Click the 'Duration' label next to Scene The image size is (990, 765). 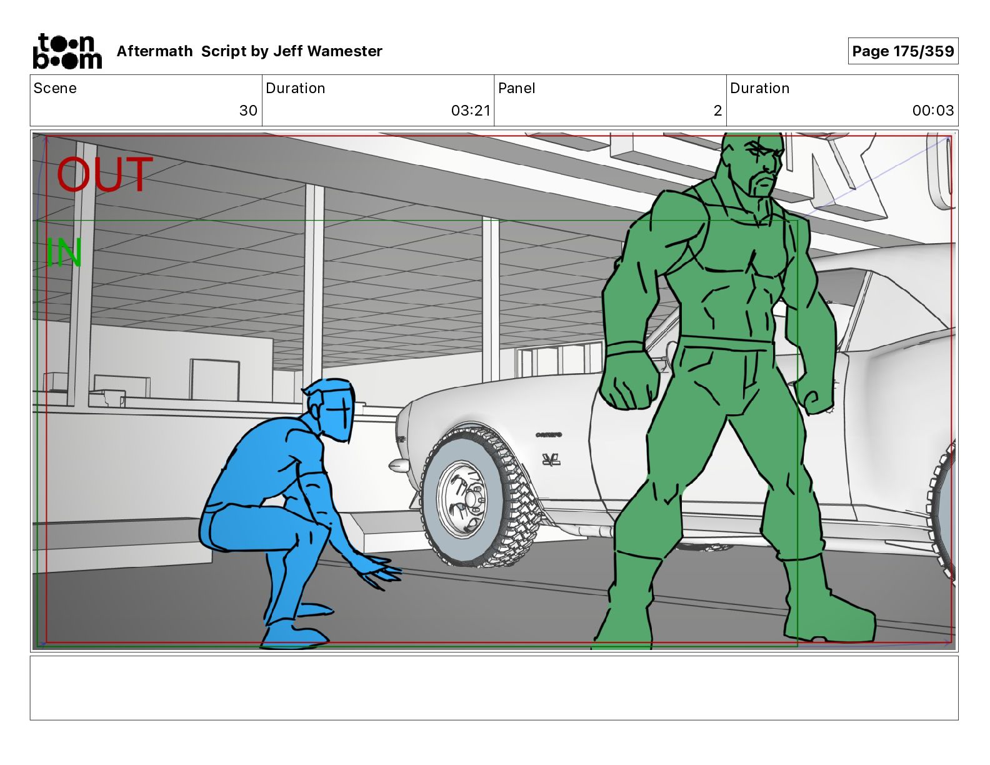296,88
